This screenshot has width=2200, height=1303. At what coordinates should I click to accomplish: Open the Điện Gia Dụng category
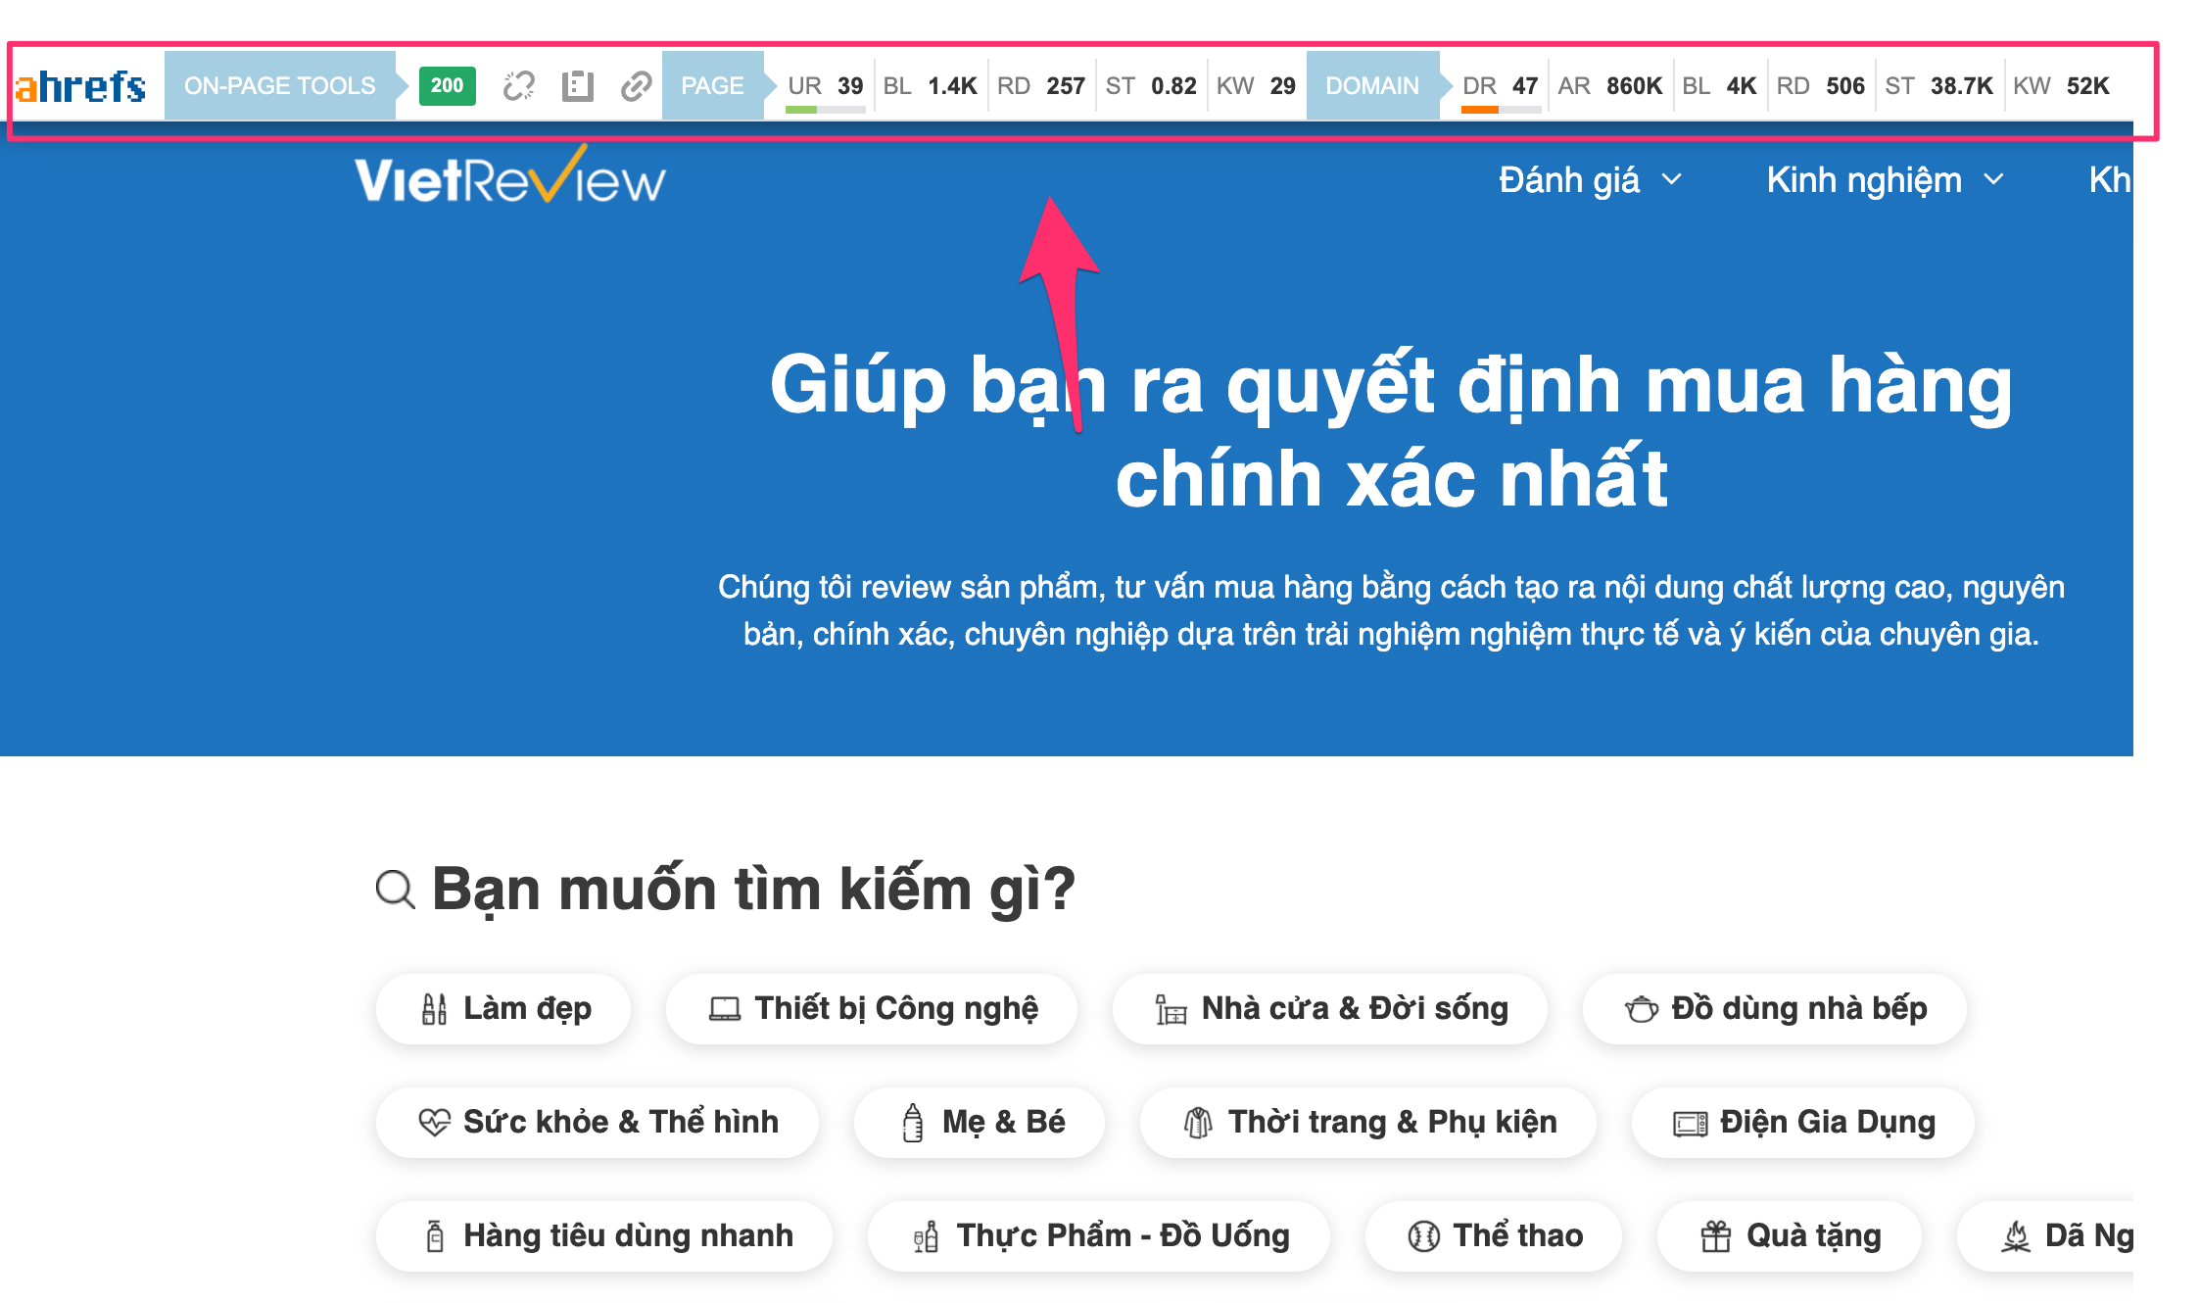coord(1803,1123)
